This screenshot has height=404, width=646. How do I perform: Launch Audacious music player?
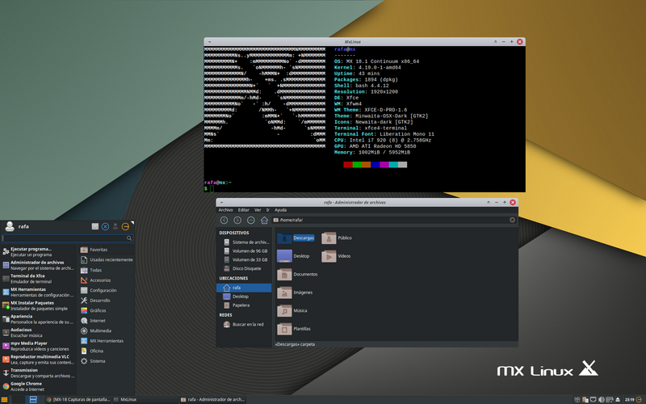(x=38, y=332)
